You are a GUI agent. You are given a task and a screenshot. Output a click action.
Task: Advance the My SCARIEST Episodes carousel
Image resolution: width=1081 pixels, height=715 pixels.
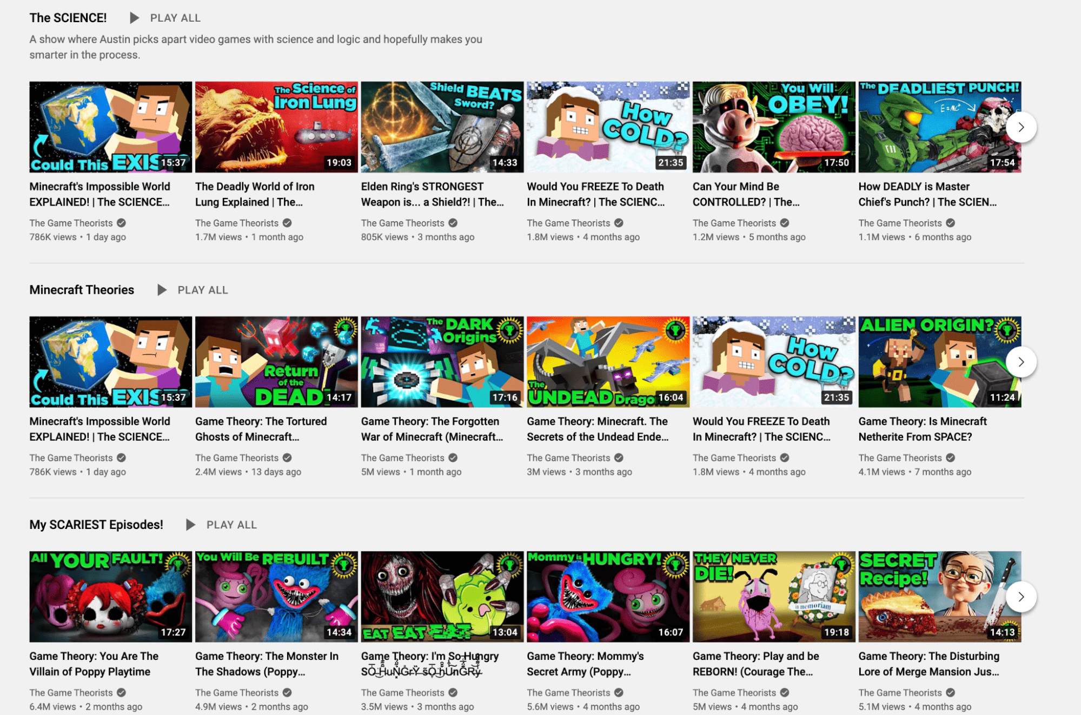click(x=1021, y=597)
